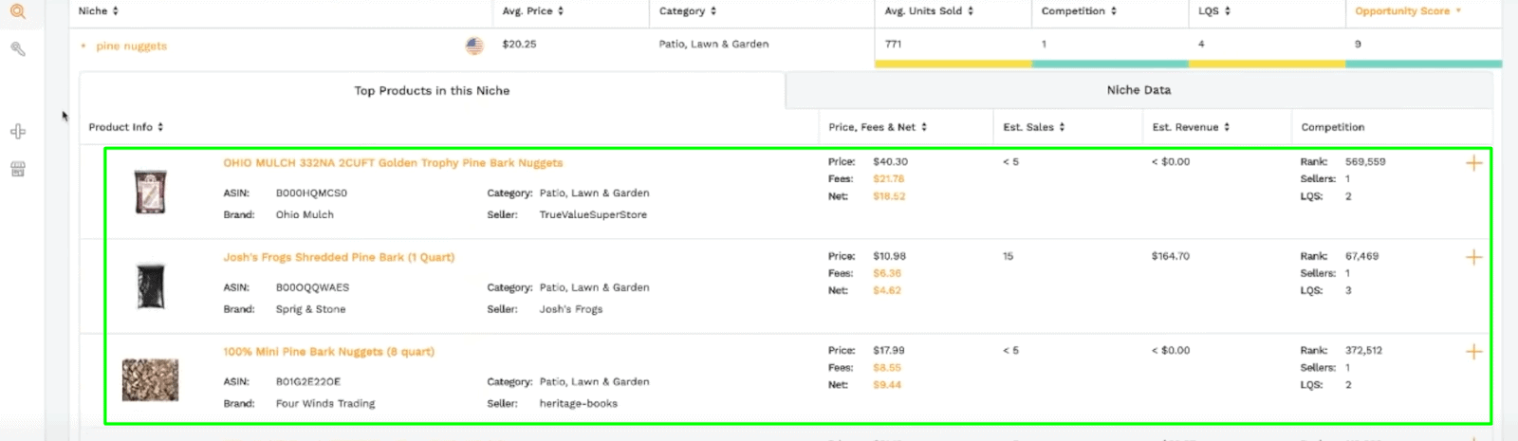The image size is (1518, 441).
Task: Click the yellow bar under Avg. Units Sold
Action: (953, 64)
